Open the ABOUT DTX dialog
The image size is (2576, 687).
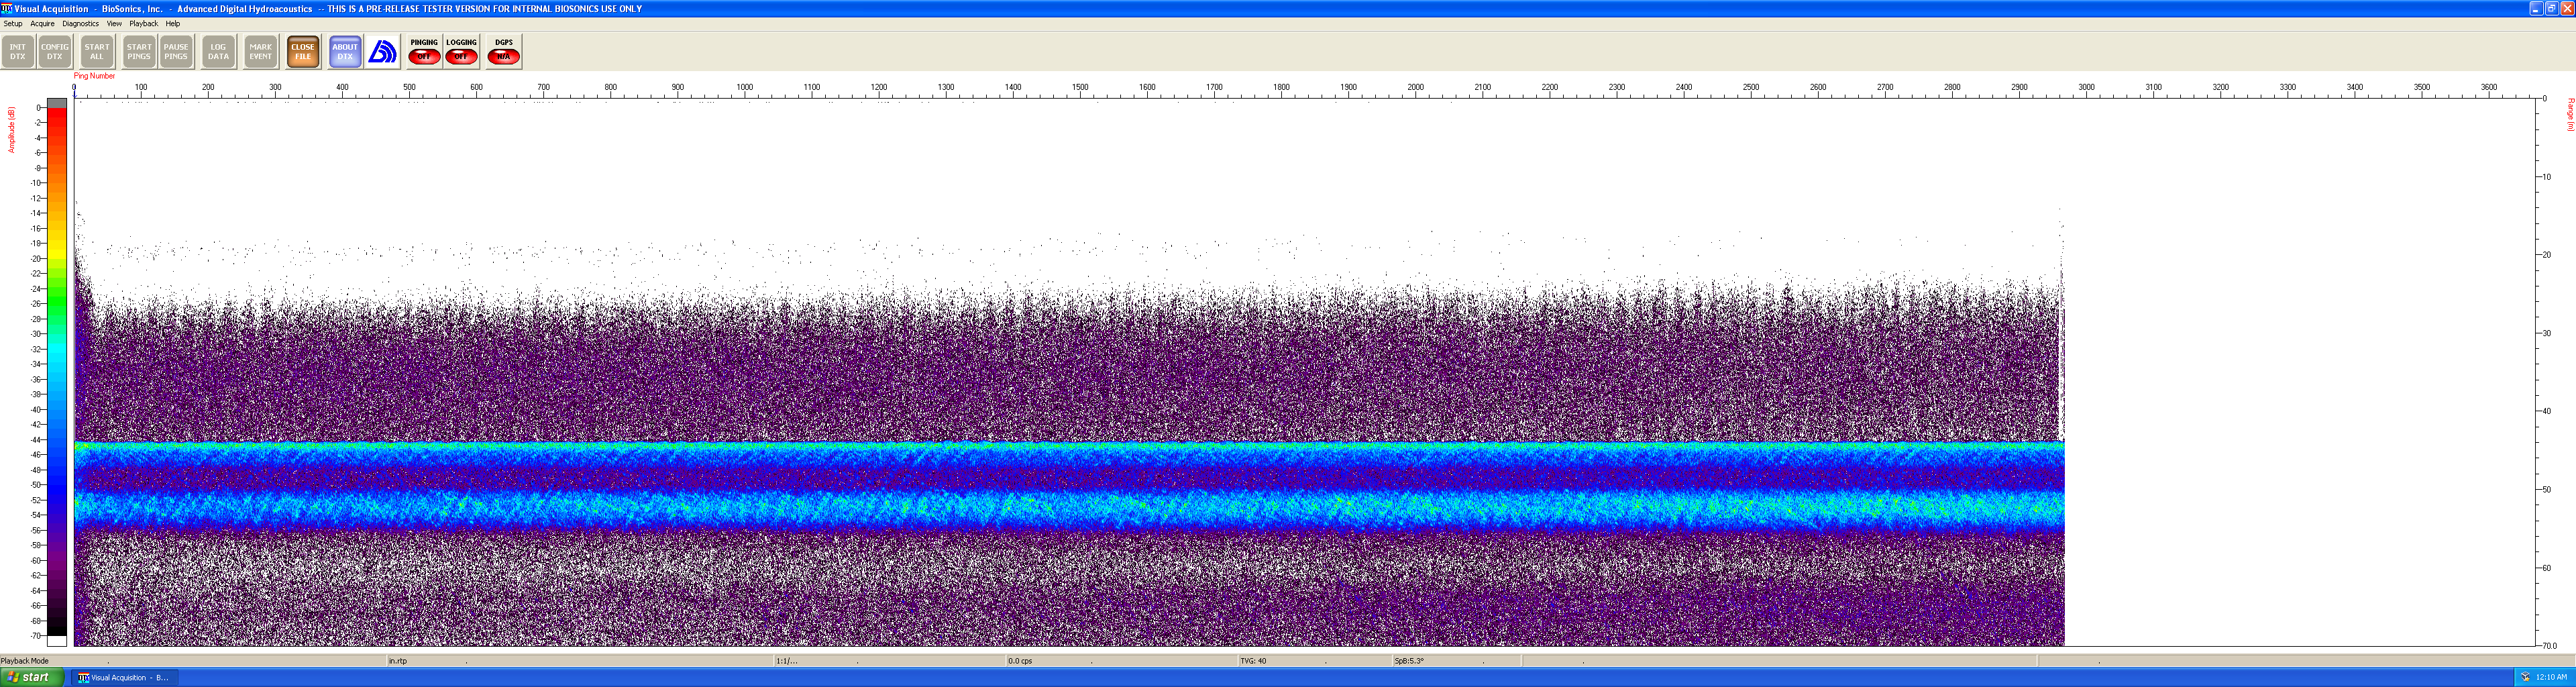click(x=345, y=52)
